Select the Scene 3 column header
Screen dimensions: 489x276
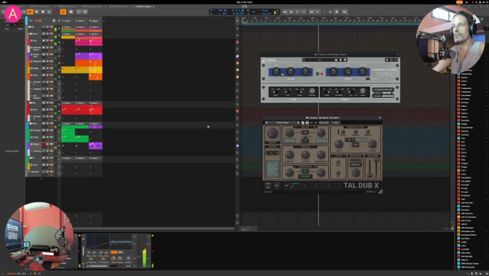[95, 20]
